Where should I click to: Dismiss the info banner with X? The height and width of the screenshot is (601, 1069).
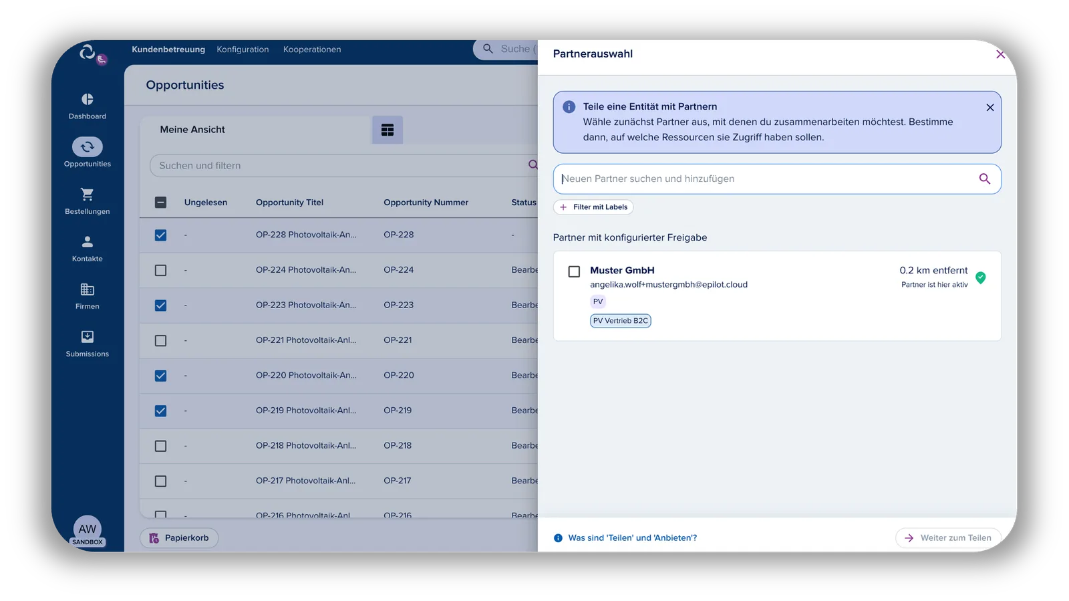point(990,108)
